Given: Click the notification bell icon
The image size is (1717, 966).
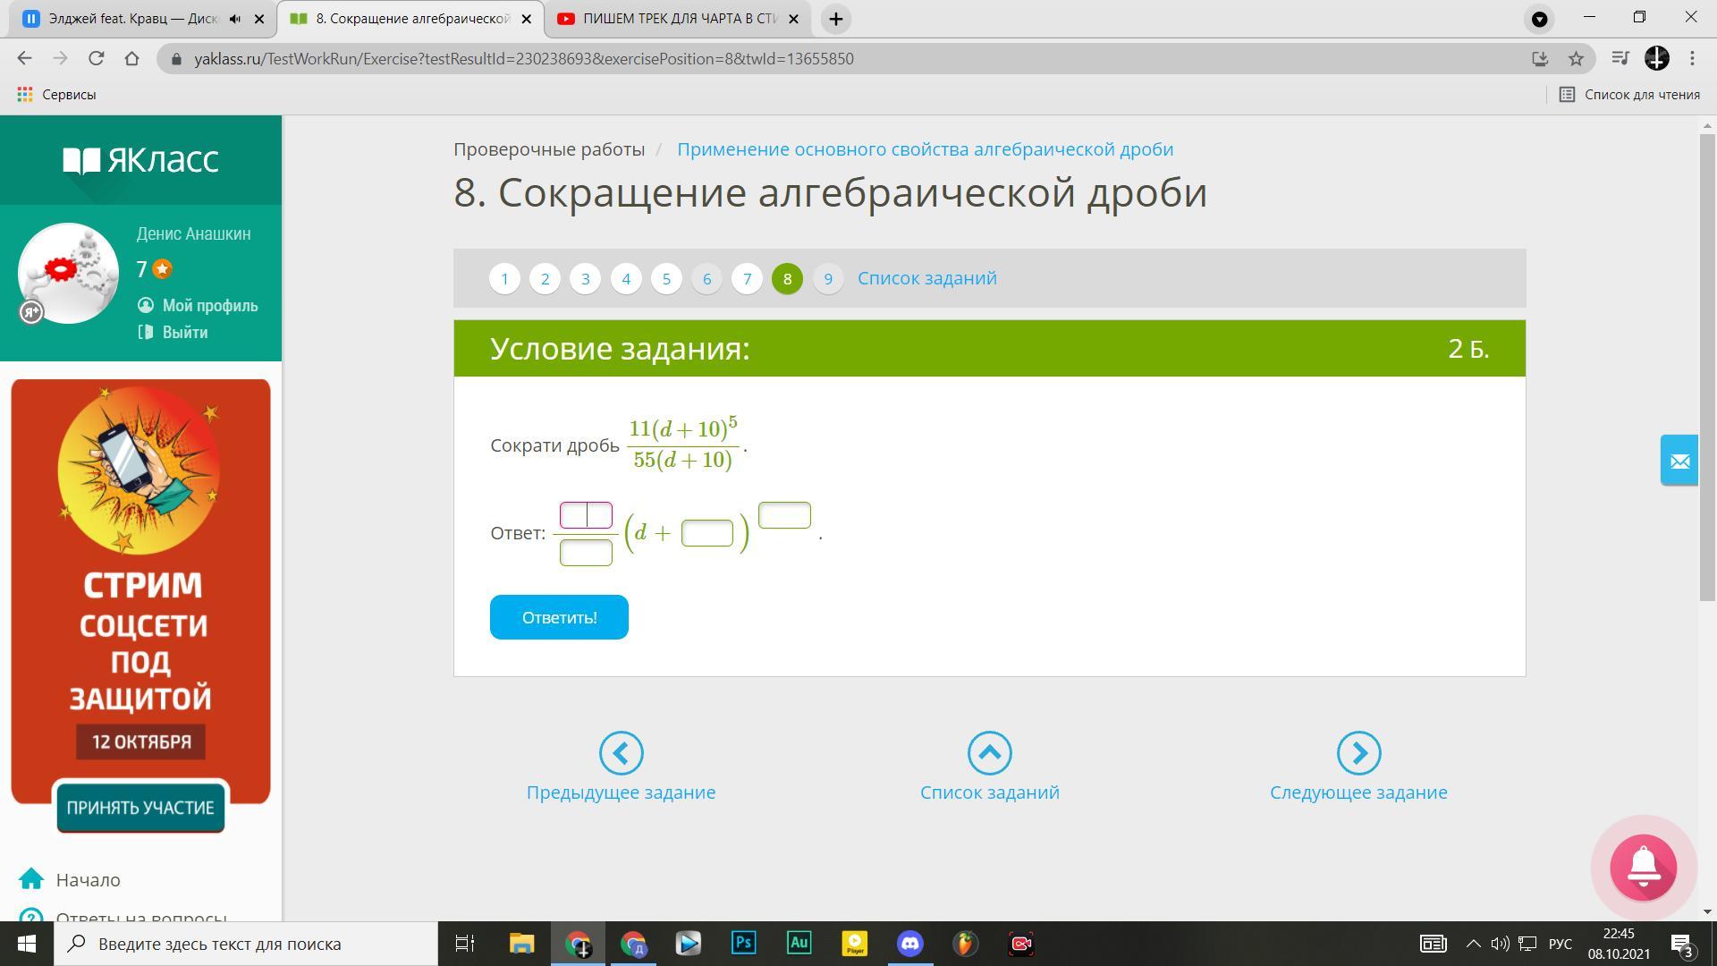Looking at the screenshot, I should point(1643,867).
